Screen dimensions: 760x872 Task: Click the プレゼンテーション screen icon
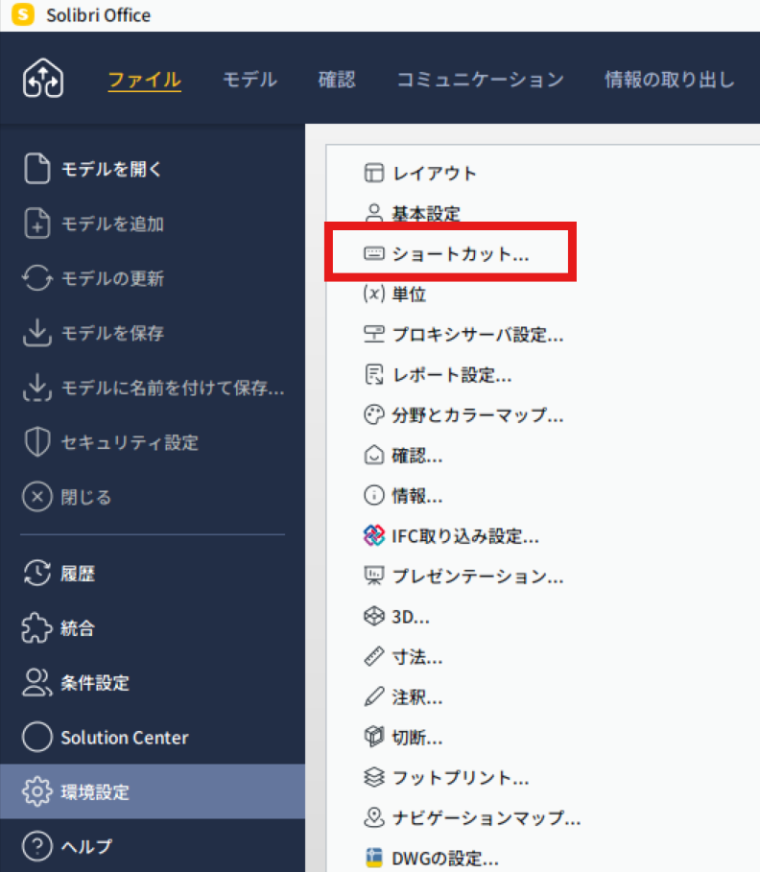coord(374,577)
